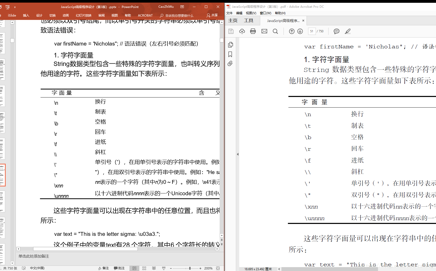This screenshot has width=436, height=271.
Task: Go to previous page with up arrow
Action: pyautogui.click(x=292, y=31)
